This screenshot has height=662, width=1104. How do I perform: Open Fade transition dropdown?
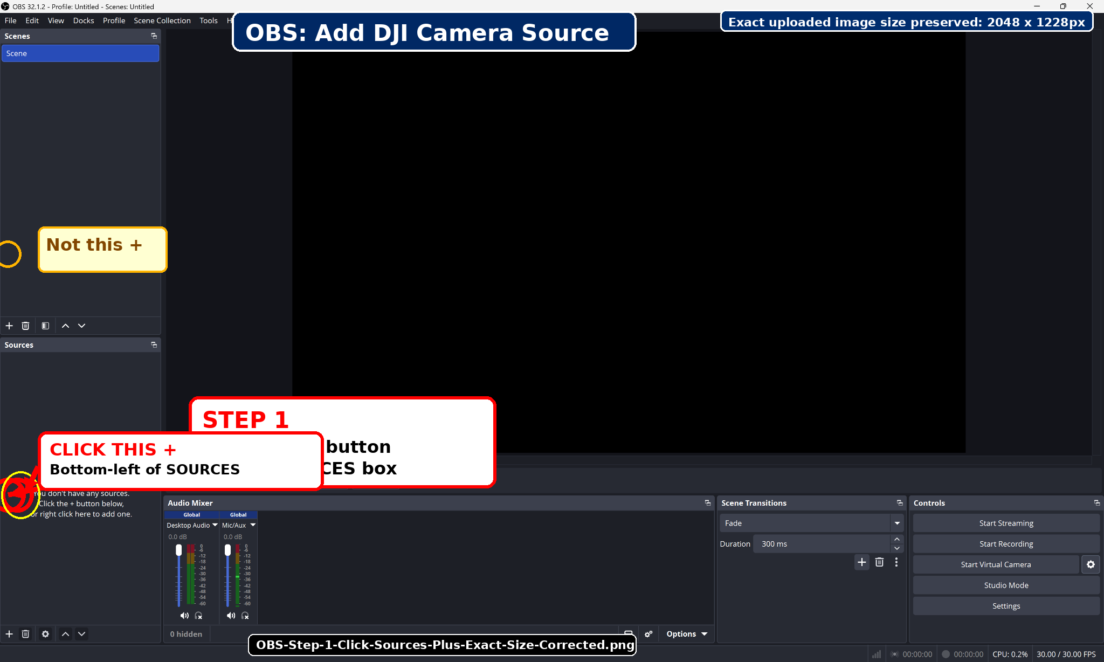click(897, 523)
